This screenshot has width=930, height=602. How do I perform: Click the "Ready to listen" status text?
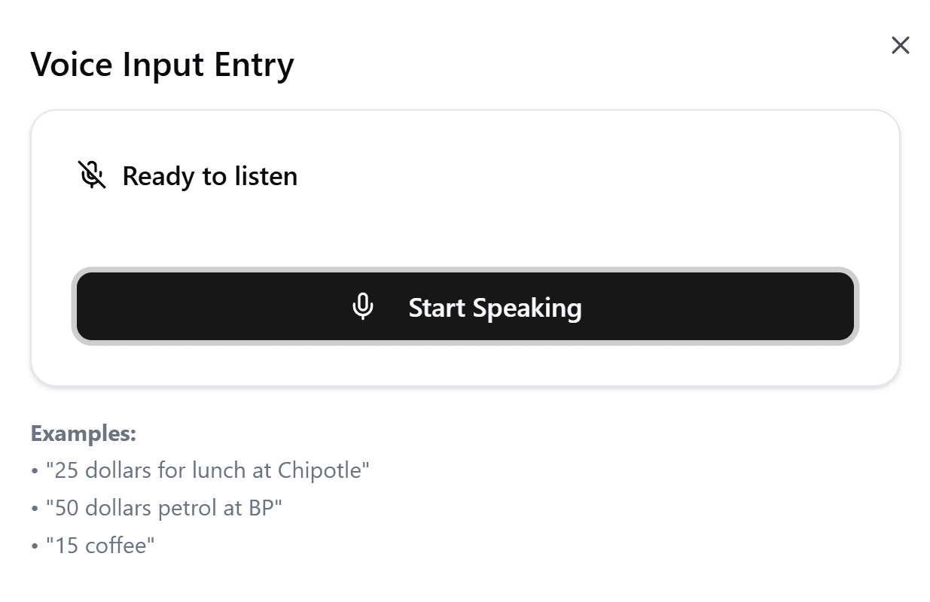pos(210,176)
